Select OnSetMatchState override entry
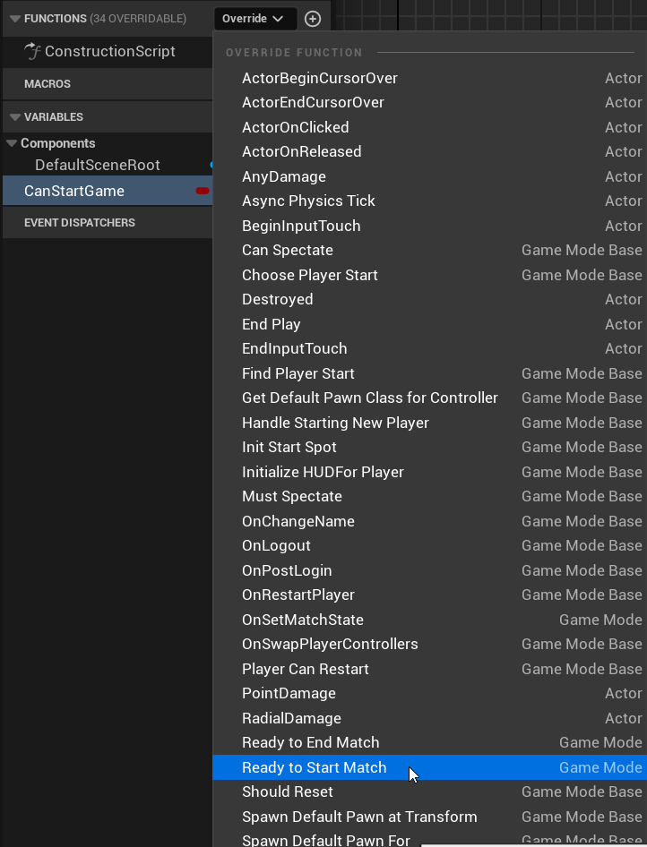The height and width of the screenshot is (847, 647). (302, 620)
